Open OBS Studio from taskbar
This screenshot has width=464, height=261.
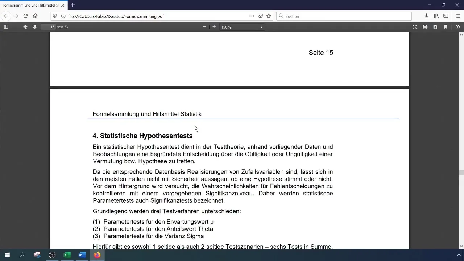52,255
